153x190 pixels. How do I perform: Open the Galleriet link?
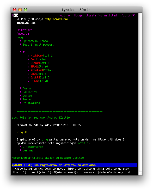pyautogui.click(x=30, y=92)
